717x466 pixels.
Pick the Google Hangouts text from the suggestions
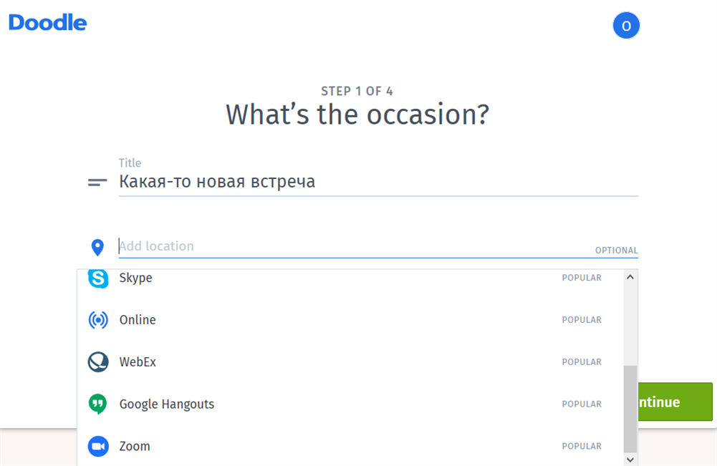tap(166, 404)
